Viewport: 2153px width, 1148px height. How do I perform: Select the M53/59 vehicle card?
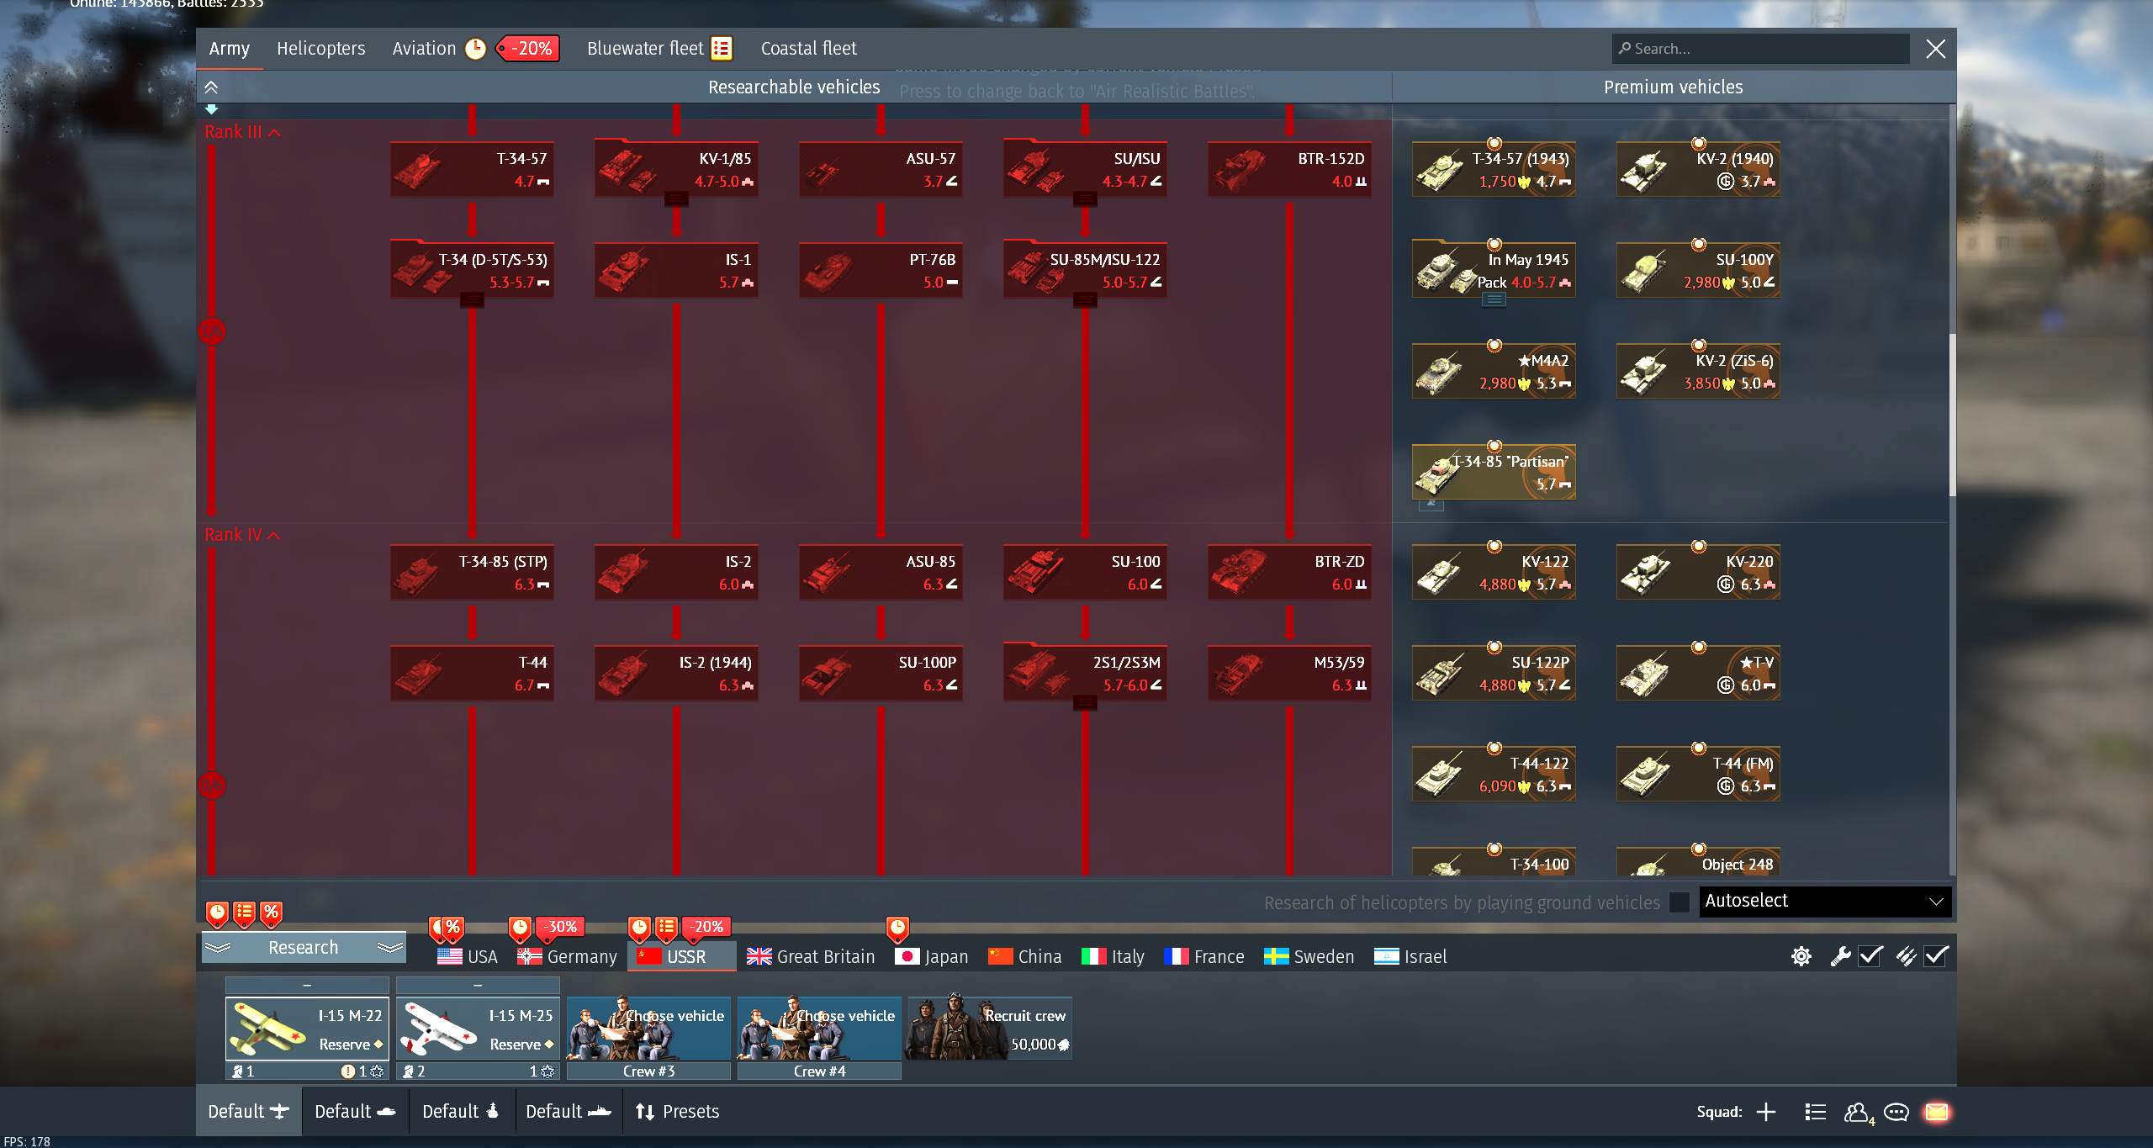coord(1289,673)
